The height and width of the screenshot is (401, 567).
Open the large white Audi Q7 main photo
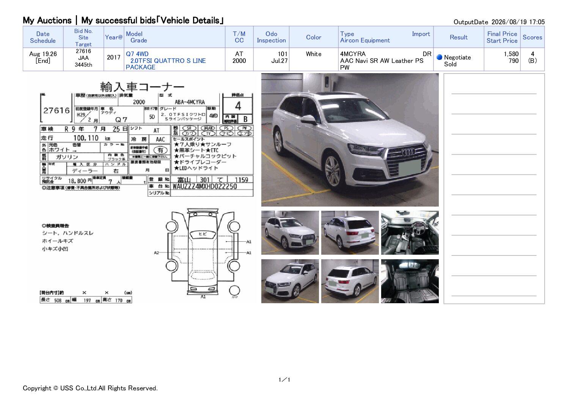coord(350,140)
